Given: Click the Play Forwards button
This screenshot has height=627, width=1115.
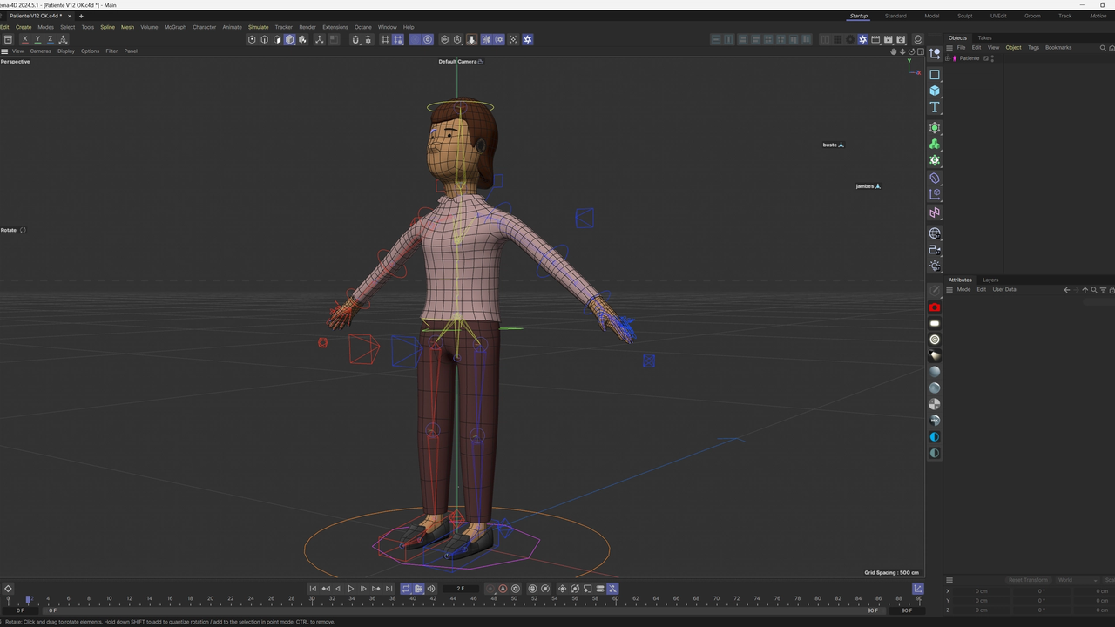Looking at the screenshot, I should pos(351,589).
